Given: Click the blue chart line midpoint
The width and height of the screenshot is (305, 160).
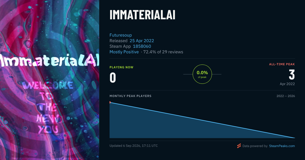Looking at the screenshot, I should pyautogui.click(x=202, y=120).
